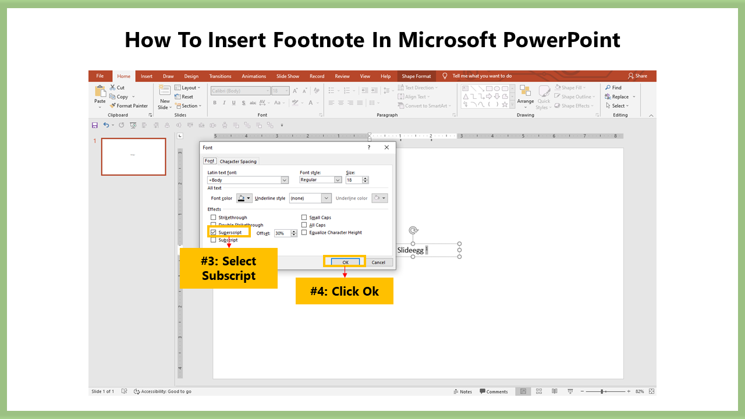
Task: Click the Size field spinner arrows
Action: (366, 180)
